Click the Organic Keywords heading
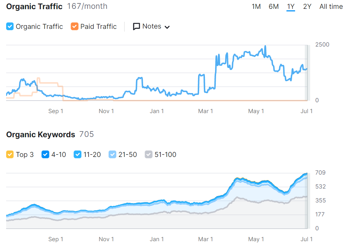Viewport: 347px width, 249px height. tap(41, 135)
